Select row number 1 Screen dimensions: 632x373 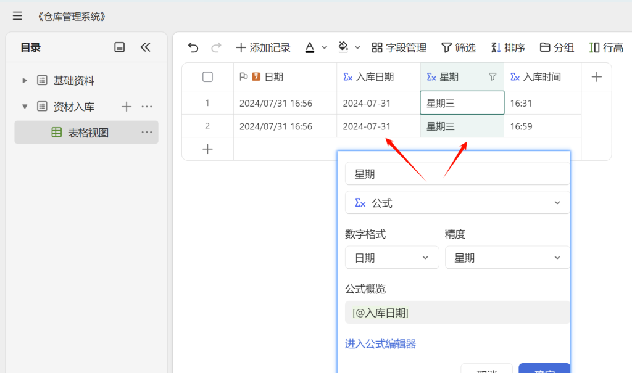tap(207, 103)
